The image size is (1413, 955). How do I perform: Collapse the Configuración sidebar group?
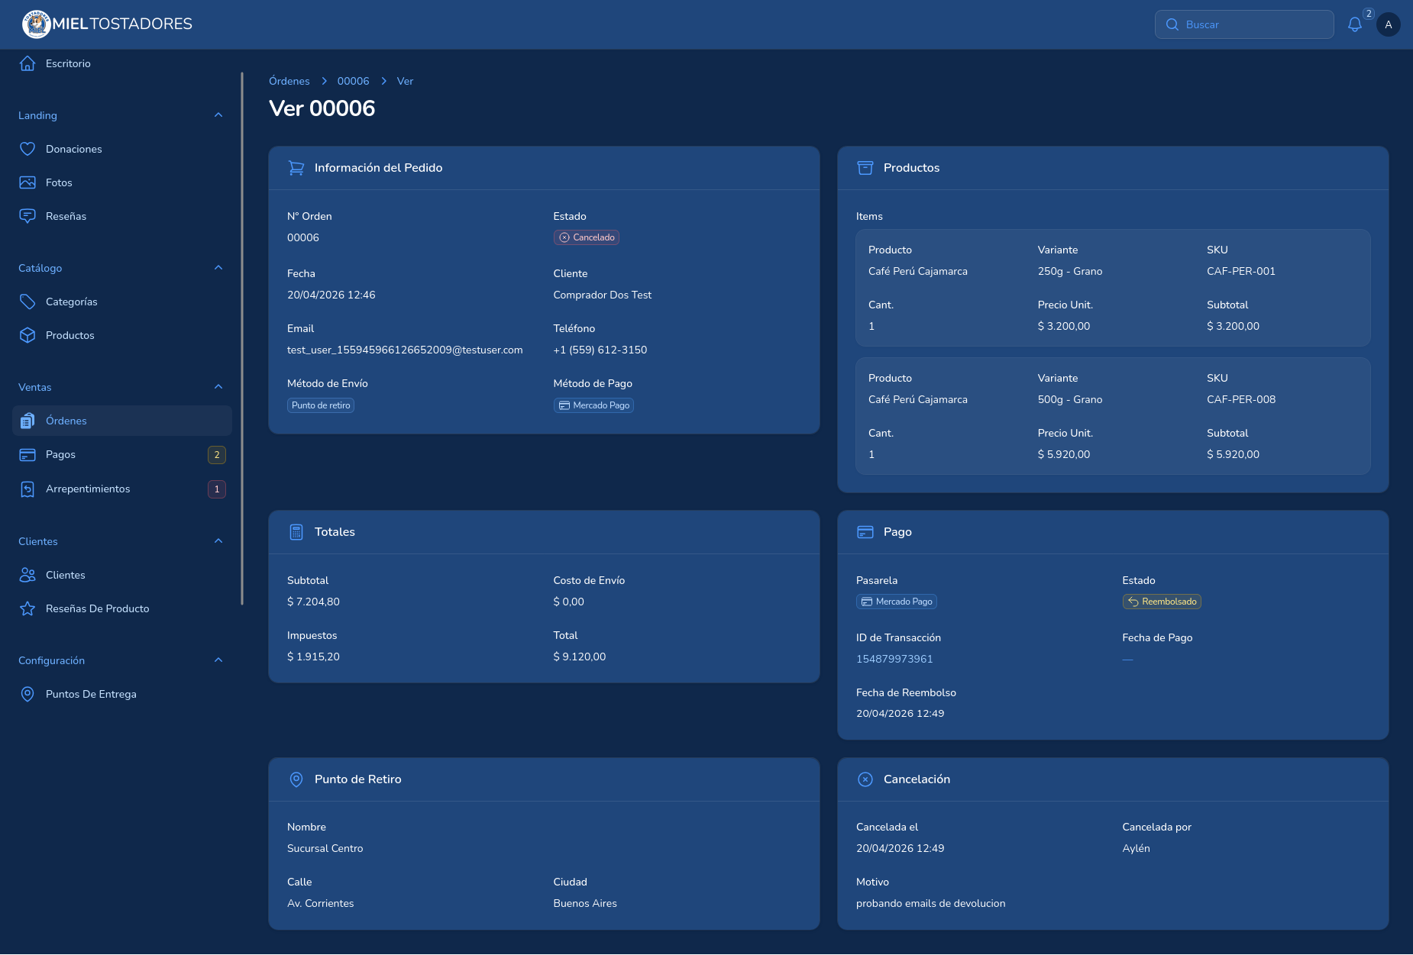tap(218, 660)
